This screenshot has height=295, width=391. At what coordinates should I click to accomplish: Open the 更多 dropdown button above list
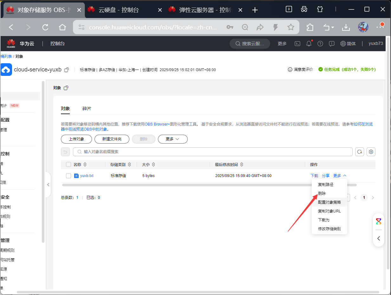pos(173,139)
